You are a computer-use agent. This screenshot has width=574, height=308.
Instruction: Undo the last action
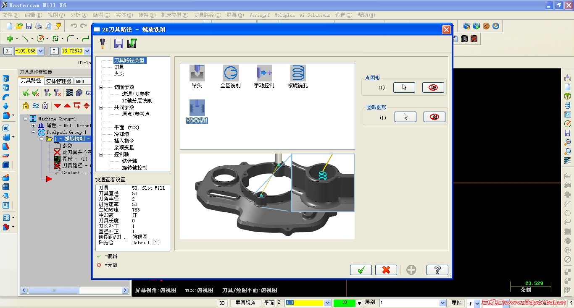pyautogui.click(x=74, y=26)
